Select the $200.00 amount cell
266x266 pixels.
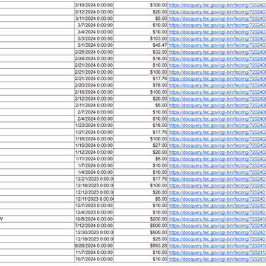[140, 218]
